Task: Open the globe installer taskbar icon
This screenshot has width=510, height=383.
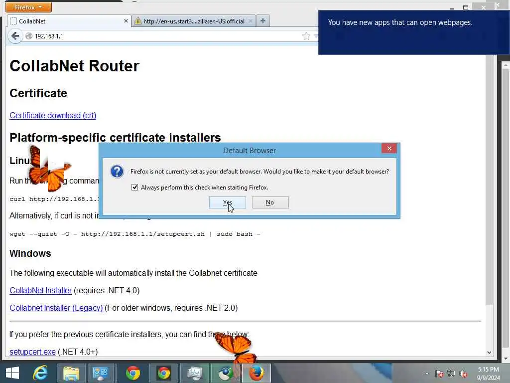Action: click(226, 373)
